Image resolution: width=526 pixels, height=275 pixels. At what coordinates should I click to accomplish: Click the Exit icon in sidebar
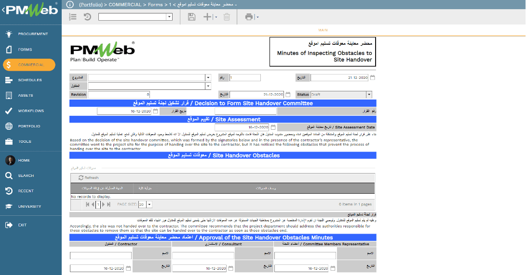point(9,225)
